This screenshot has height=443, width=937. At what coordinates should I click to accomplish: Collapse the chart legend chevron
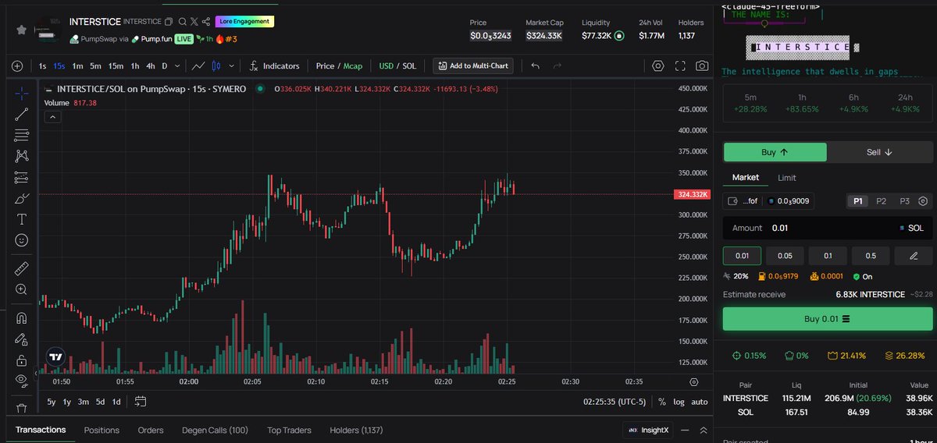click(x=52, y=117)
